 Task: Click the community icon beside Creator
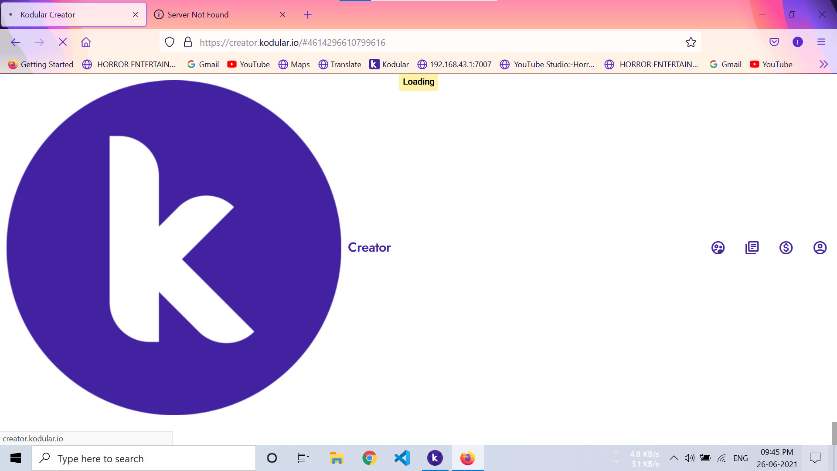pos(718,248)
